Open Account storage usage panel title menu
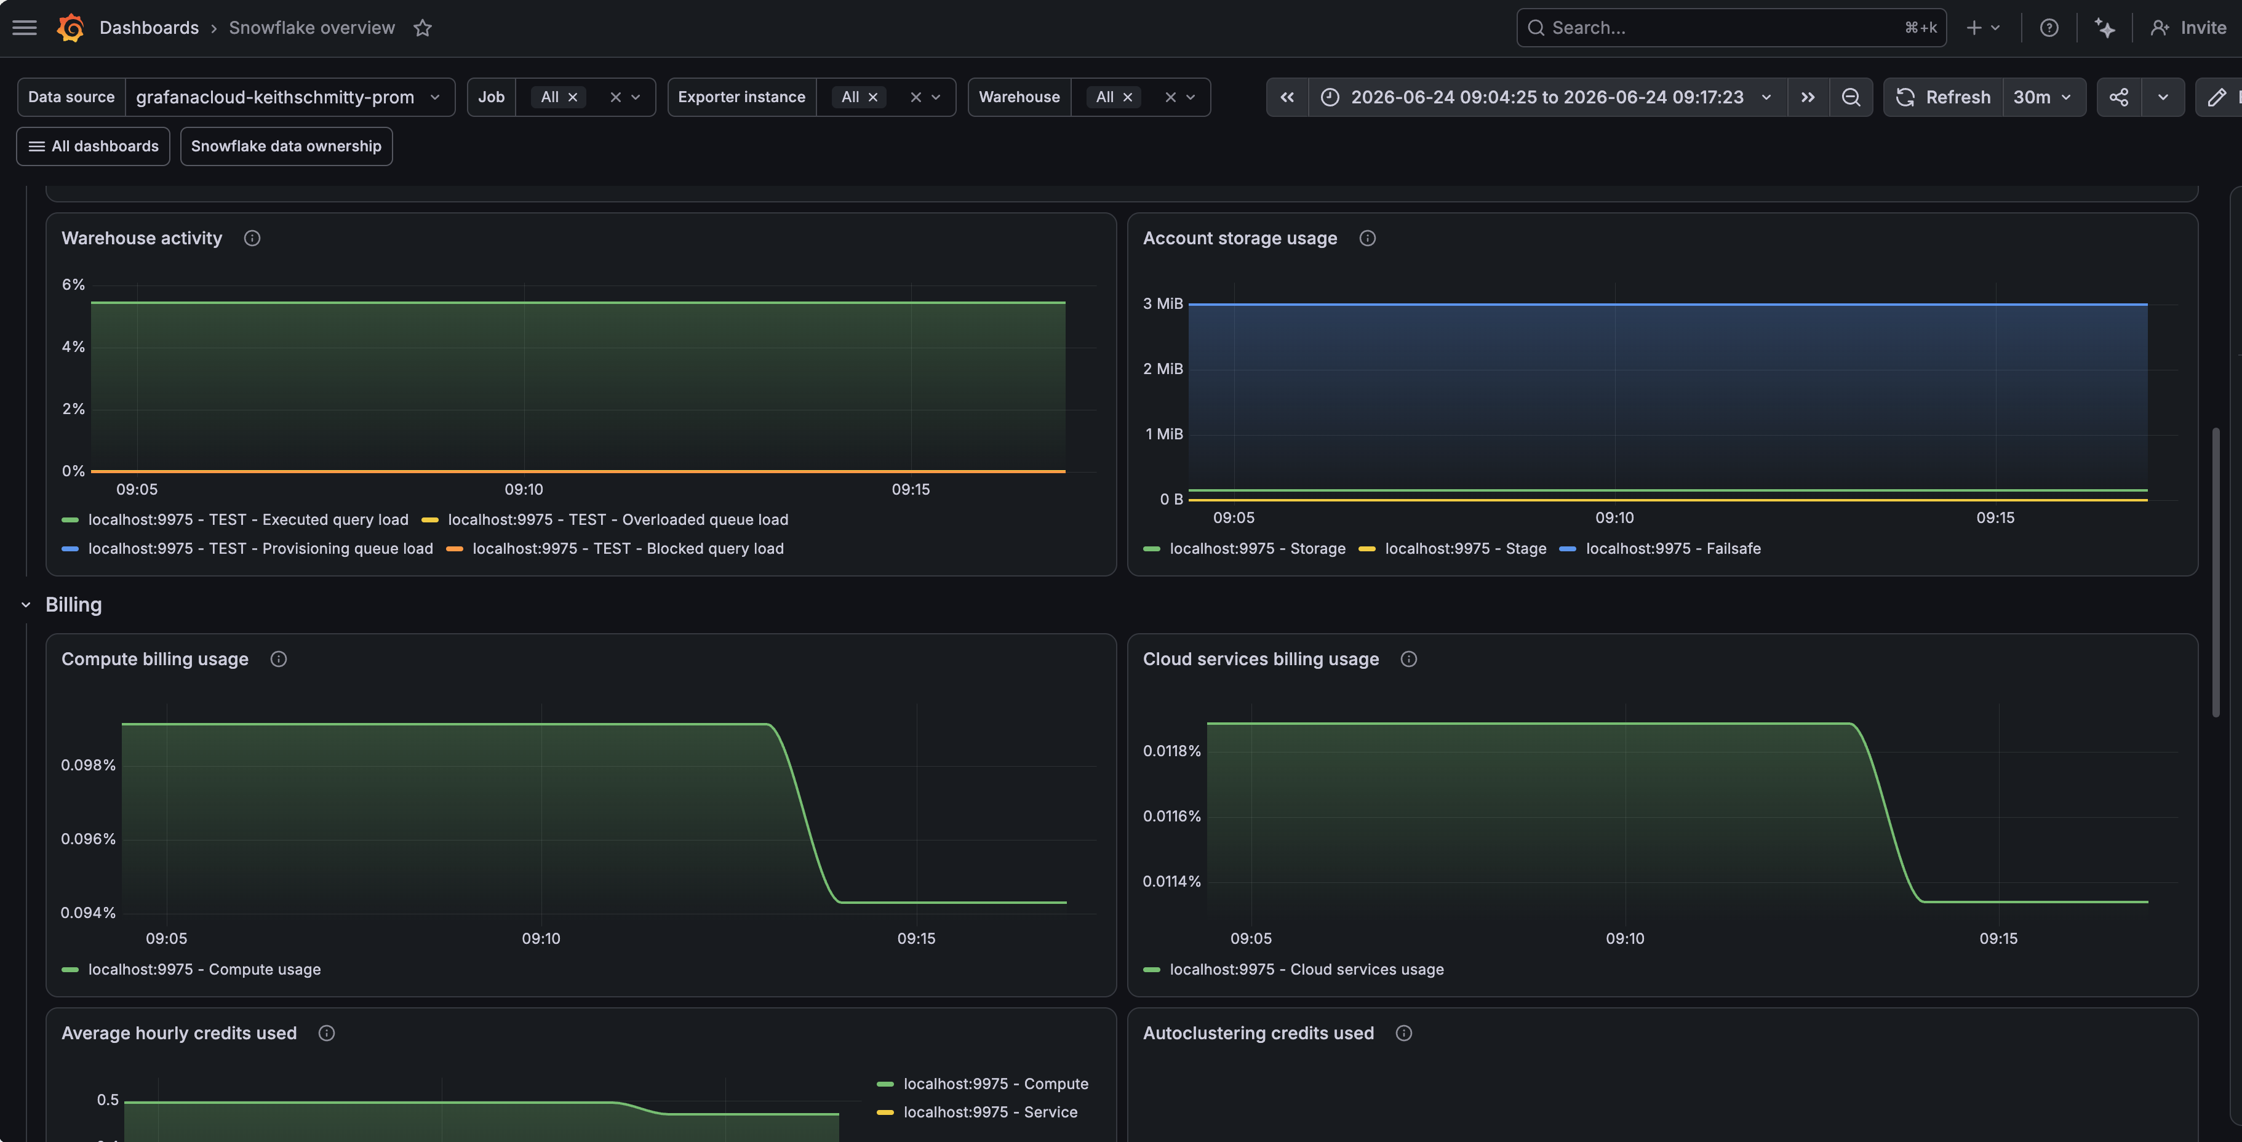 tap(1239, 239)
